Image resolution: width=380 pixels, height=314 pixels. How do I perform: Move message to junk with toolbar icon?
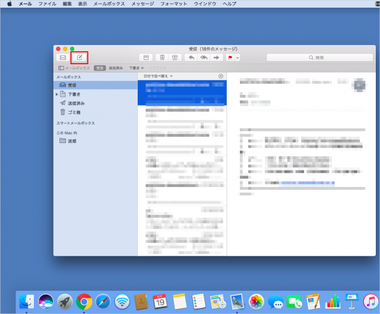click(175, 58)
